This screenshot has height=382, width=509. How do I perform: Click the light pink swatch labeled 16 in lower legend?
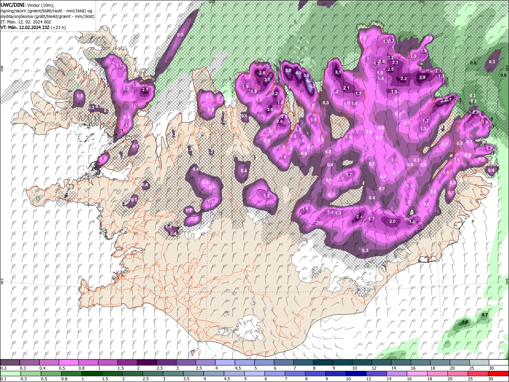(x=418, y=374)
